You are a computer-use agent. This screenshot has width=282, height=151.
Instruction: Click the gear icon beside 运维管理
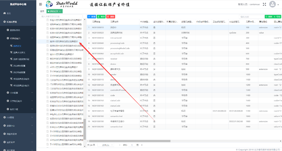point(5,142)
